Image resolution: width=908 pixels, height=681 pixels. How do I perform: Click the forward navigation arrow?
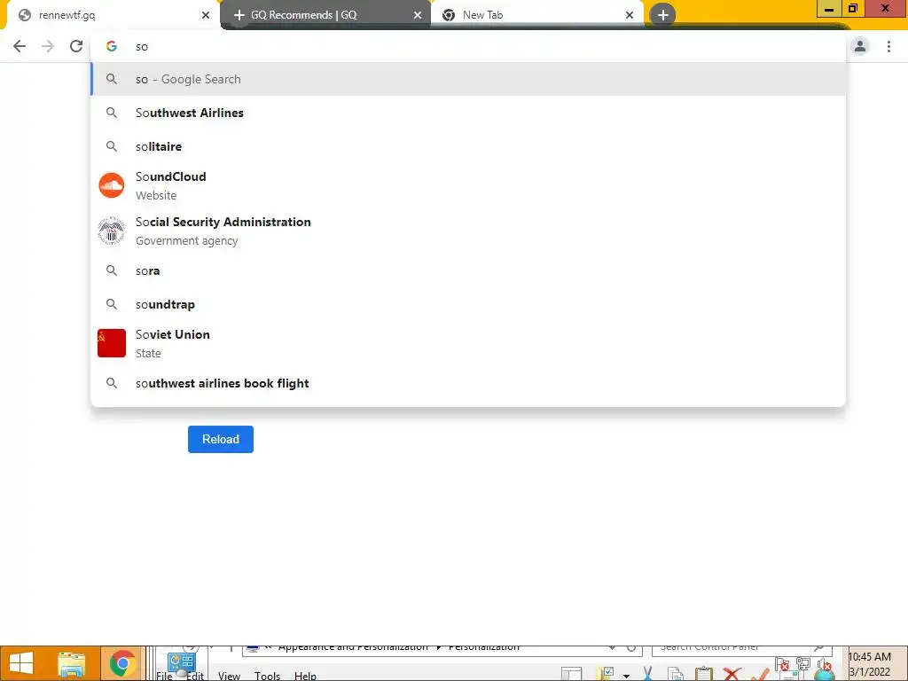(48, 46)
